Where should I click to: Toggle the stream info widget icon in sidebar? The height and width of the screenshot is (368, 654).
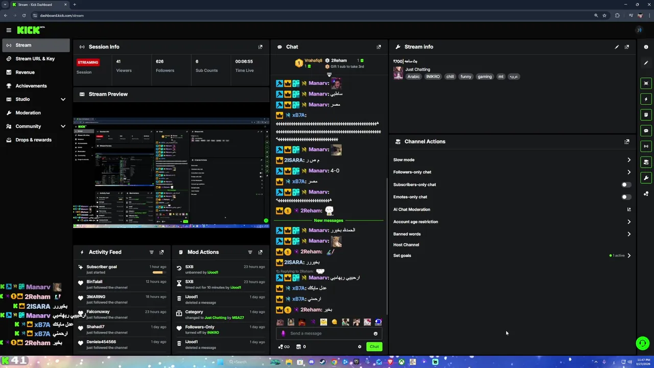click(646, 162)
